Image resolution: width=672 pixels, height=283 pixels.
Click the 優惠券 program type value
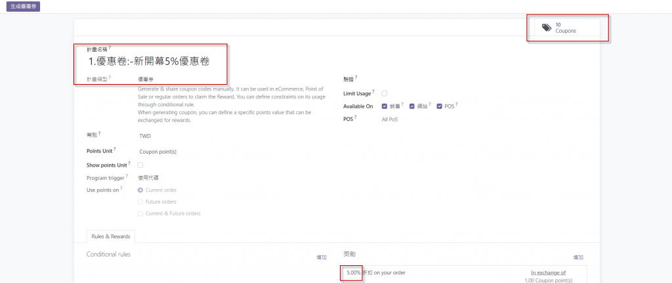[146, 79]
